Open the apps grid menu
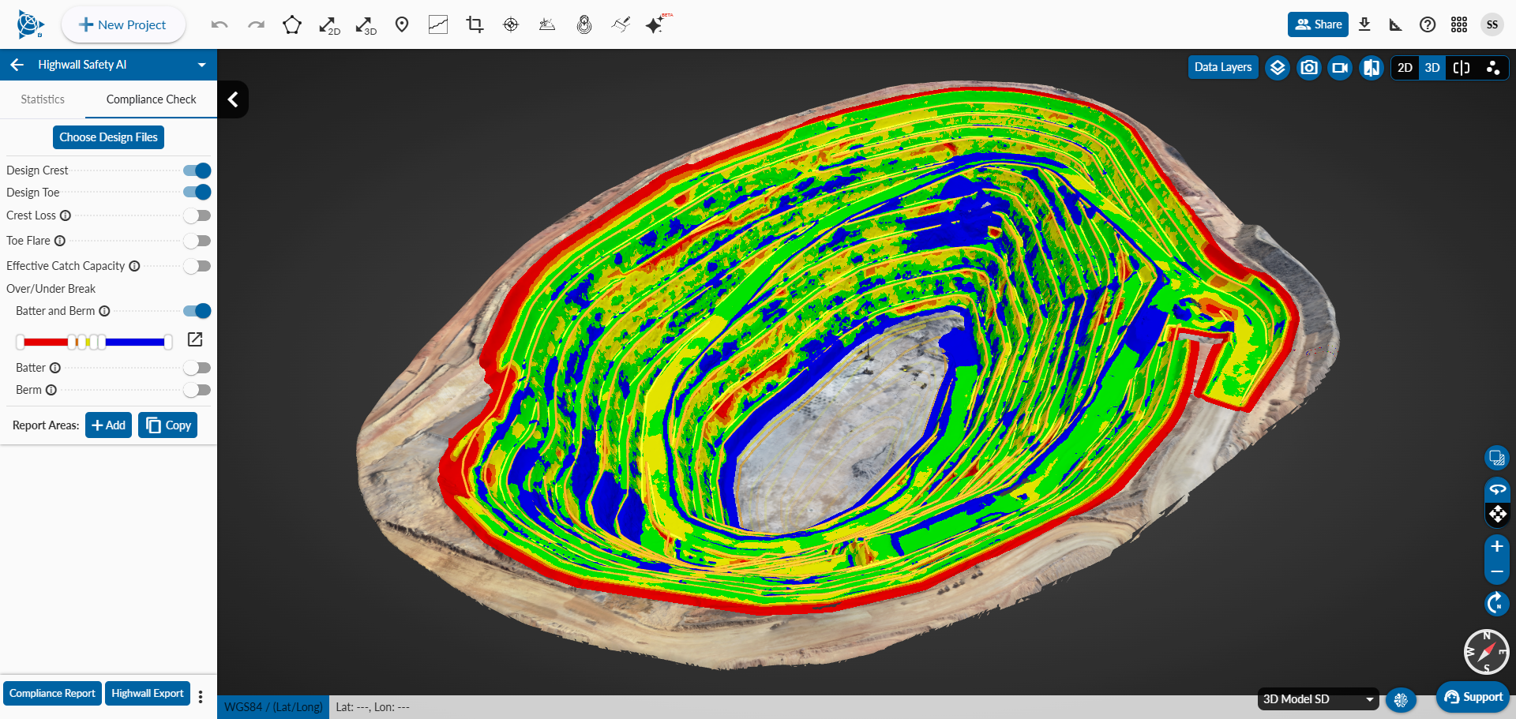Image resolution: width=1516 pixels, height=719 pixels. (1459, 24)
